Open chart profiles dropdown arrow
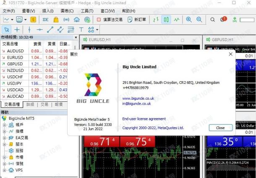The image size is (256, 178). 25,20
